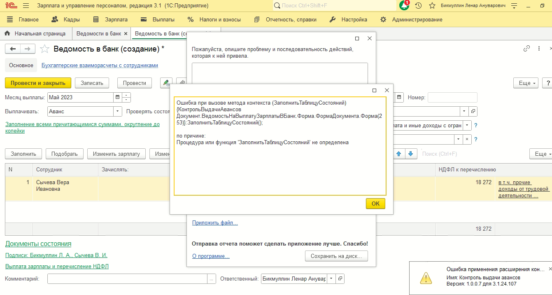Go forward with right arrow button
This screenshot has width=552, height=295.
click(x=28, y=49)
